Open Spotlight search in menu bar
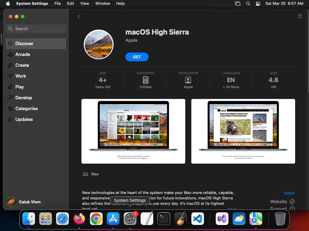This screenshot has height=231, width=309. point(248,4)
